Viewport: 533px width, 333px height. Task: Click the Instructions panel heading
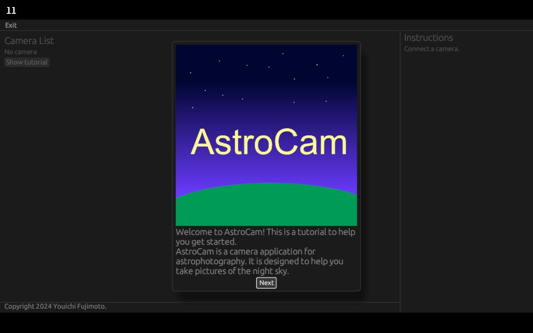[x=428, y=37]
